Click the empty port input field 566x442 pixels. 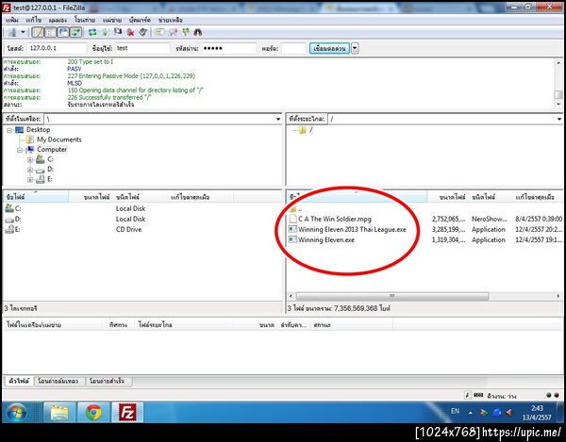(293, 48)
